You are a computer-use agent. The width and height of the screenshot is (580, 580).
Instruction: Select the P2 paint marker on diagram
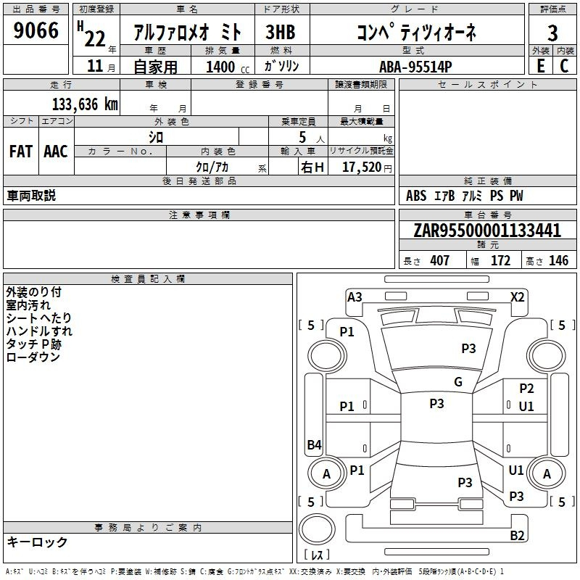click(x=526, y=389)
